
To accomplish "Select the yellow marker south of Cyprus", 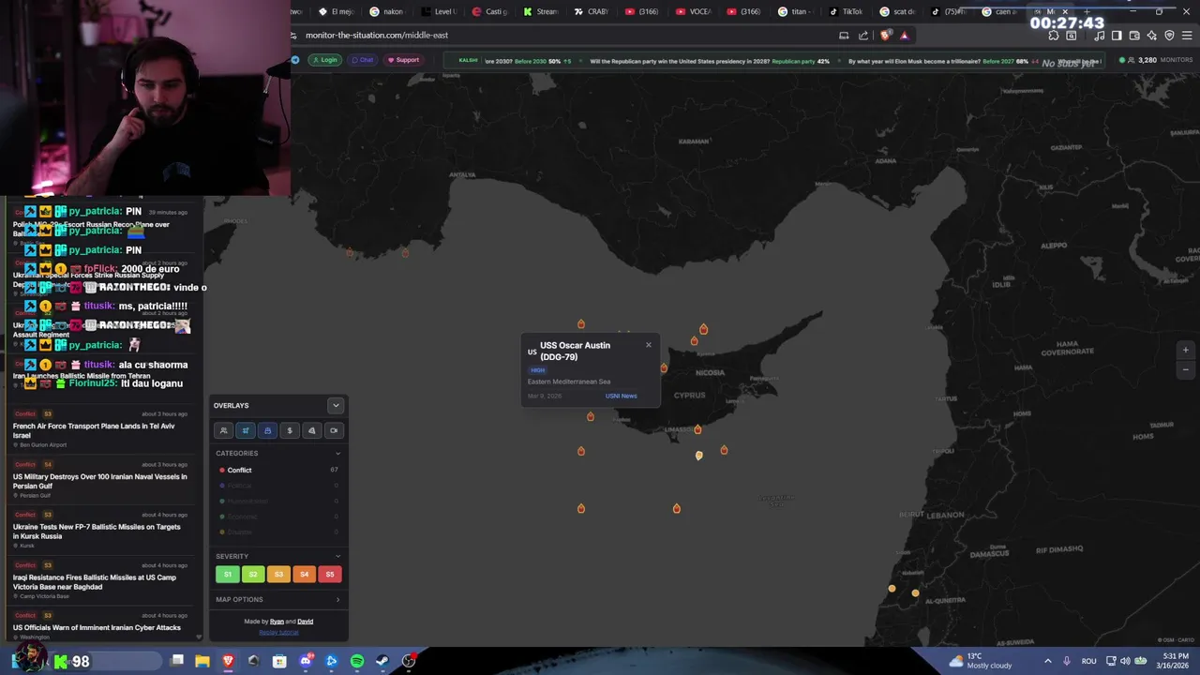I will click(x=698, y=455).
